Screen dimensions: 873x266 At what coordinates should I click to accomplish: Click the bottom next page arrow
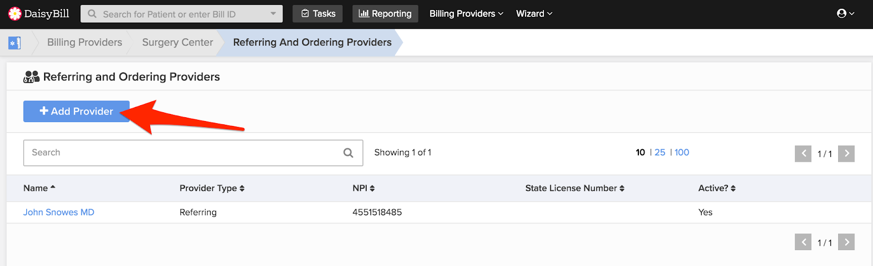point(846,242)
